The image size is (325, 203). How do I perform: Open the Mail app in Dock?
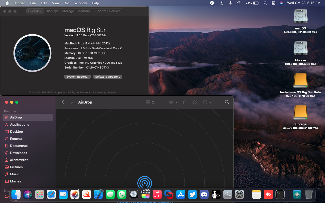click(63, 195)
